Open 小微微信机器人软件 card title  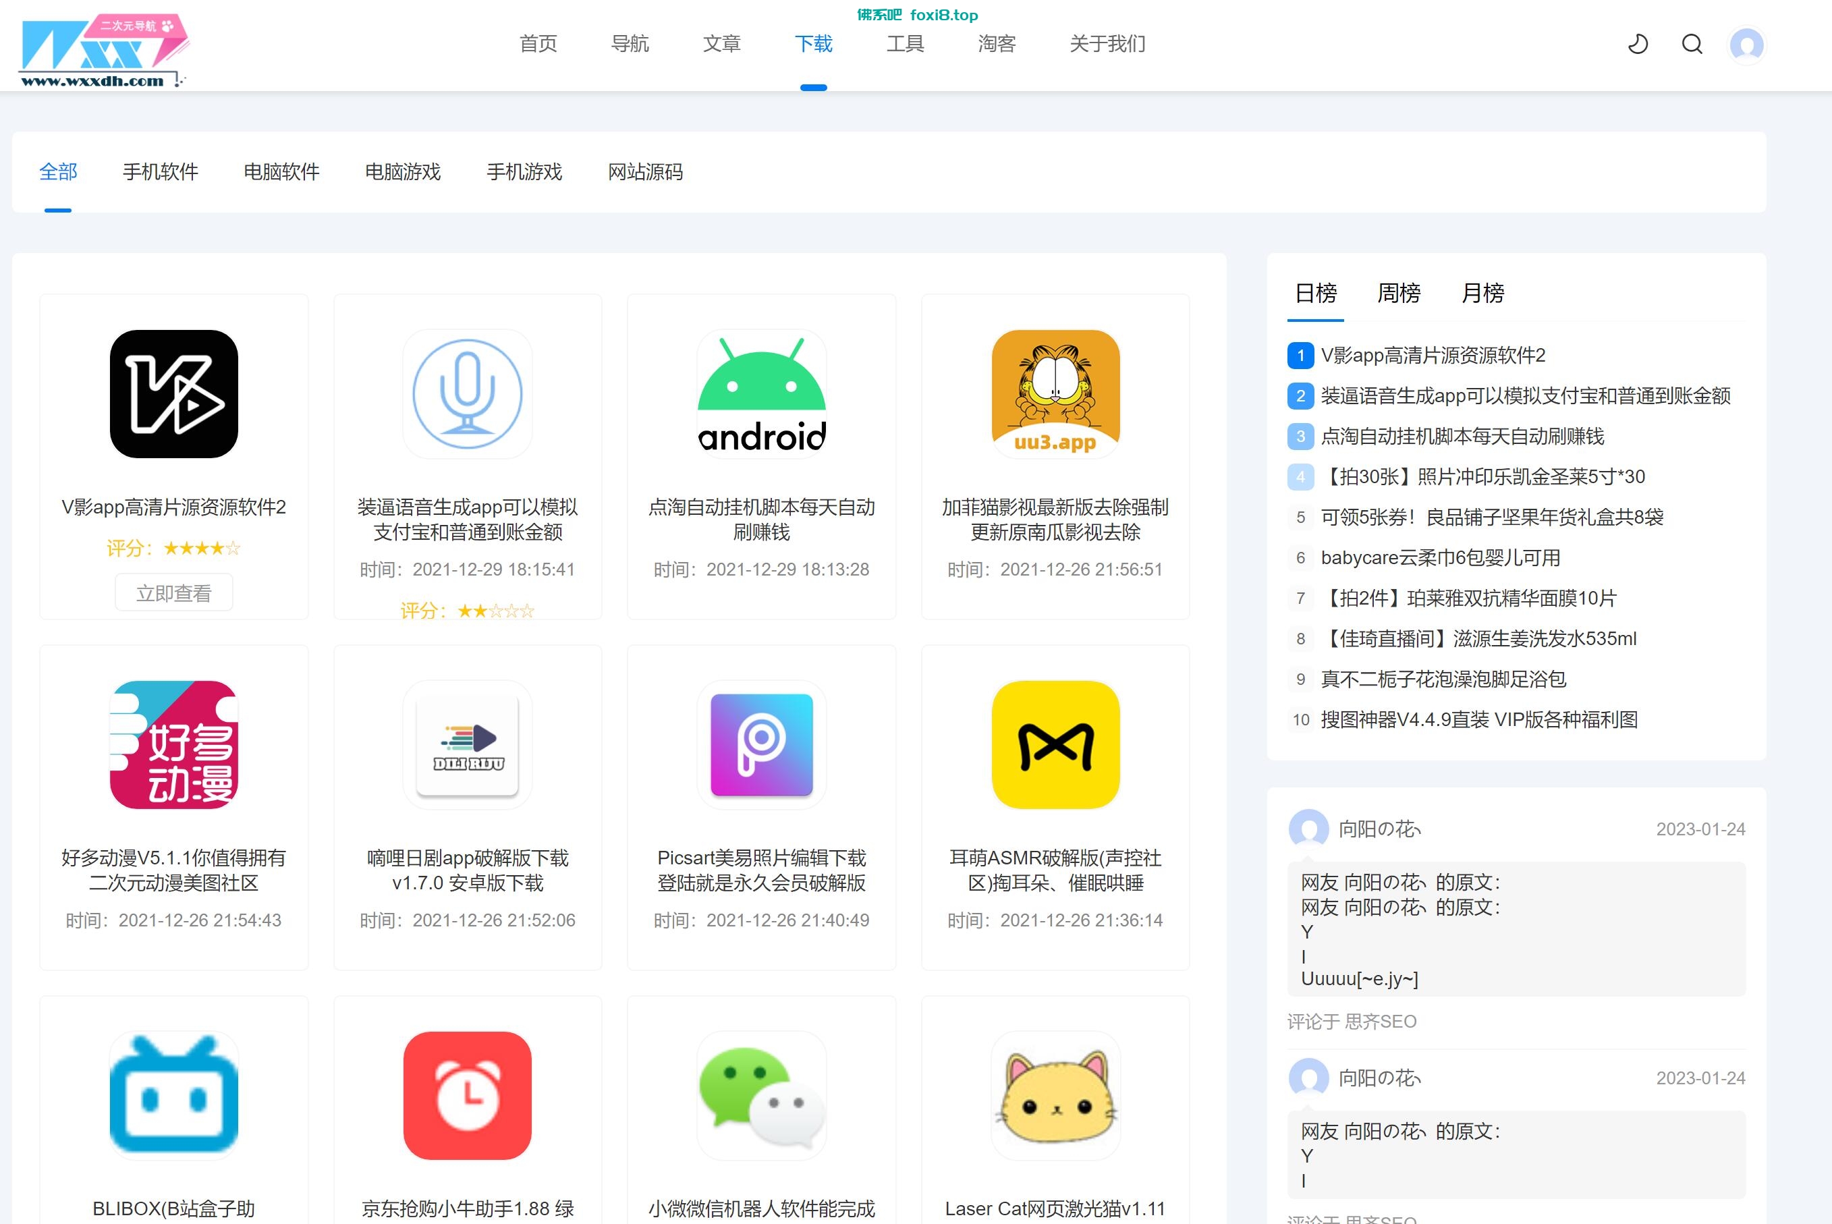(x=762, y=1208)
